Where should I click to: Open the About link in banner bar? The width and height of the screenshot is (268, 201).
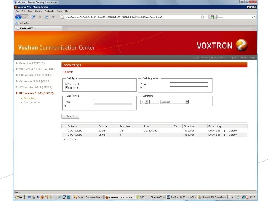243,57
